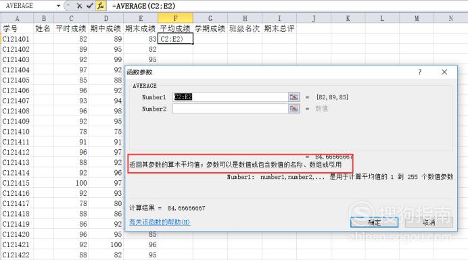Viewport: 468px width, 260px height.
Task: Click 期末成绩 value 83 in C121401 row
Action: 153,39
